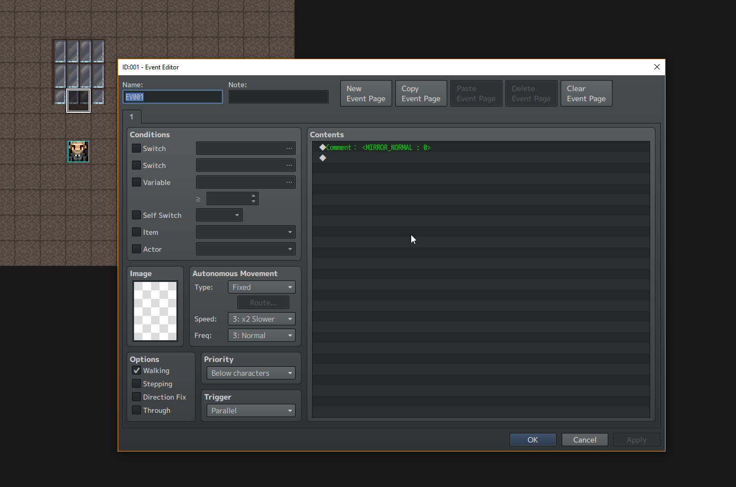Open the Priority dropdown Below characters
Screen dimensions: 736x487
[x=251, y=373]
